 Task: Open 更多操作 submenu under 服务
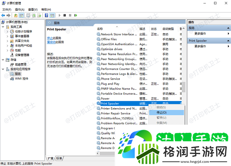point(200,34)
